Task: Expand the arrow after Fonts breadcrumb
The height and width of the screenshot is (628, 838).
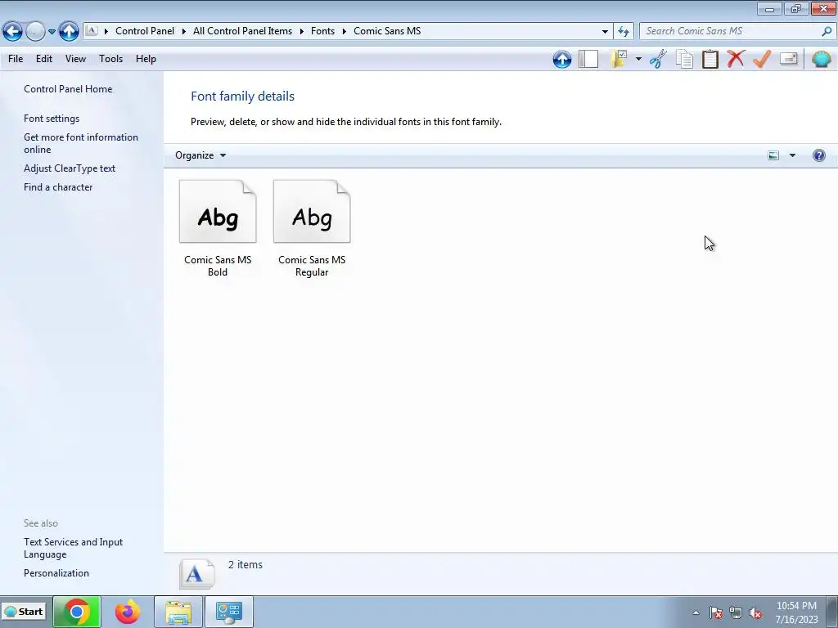Action: (x=344, y=31)
